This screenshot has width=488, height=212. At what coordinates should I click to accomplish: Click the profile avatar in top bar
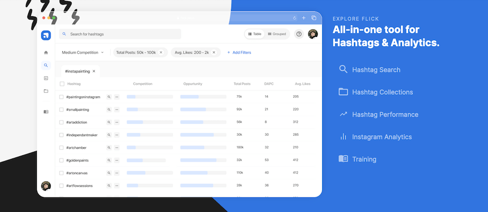[313, 34]
